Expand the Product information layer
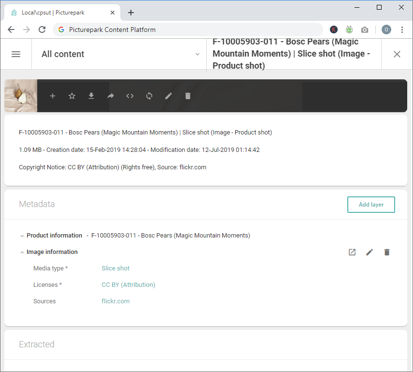 [22, 236]
